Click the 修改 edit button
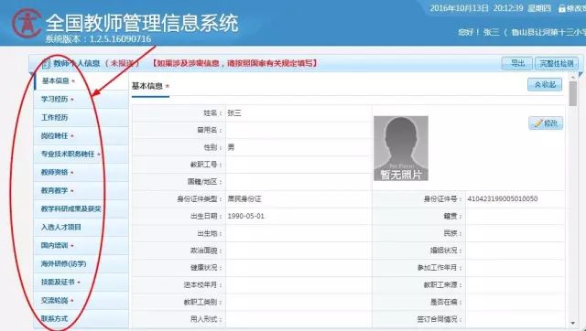The image size is (586, 331). pos(546,123)
